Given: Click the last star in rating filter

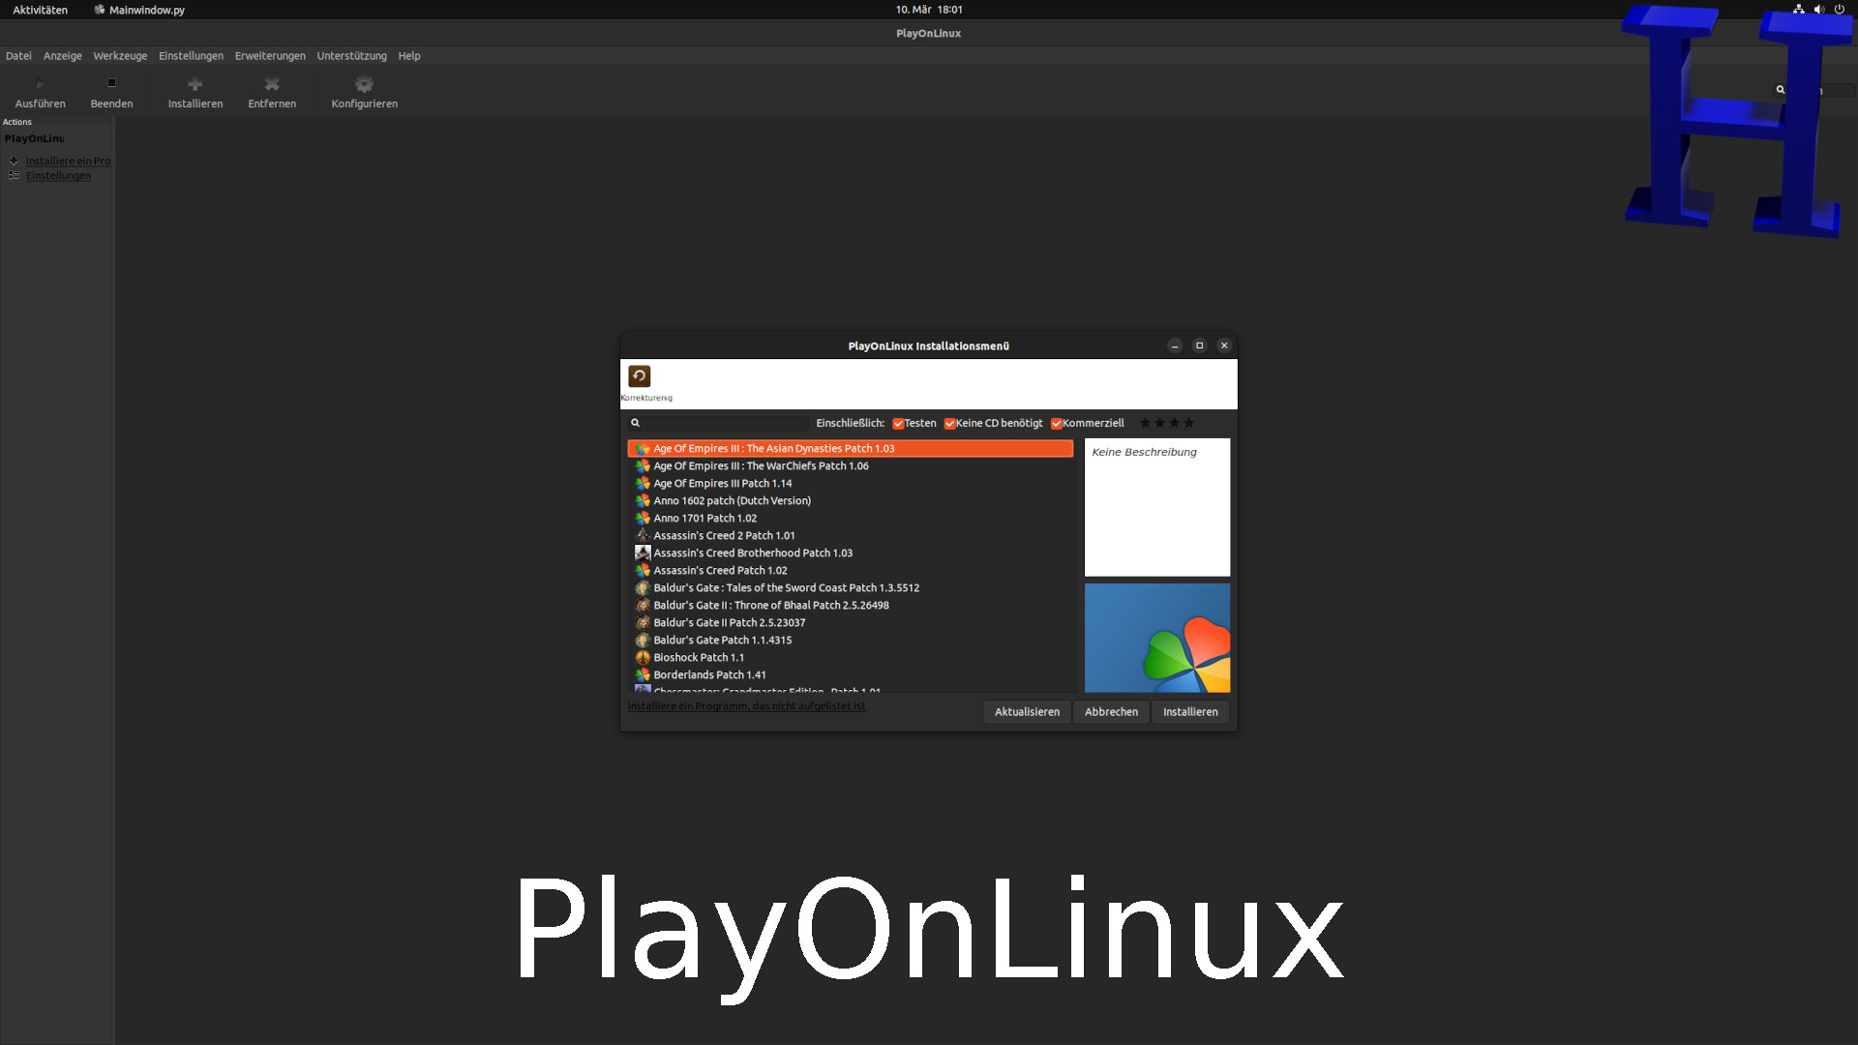Looking at the screenshot, I should (1189, 423).
